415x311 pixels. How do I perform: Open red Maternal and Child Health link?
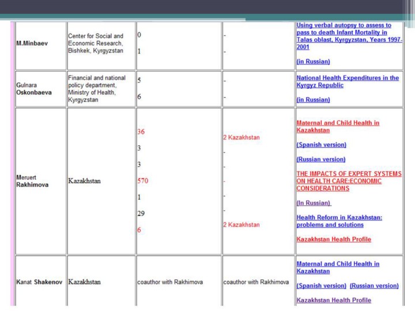click(x=337, y=126)
